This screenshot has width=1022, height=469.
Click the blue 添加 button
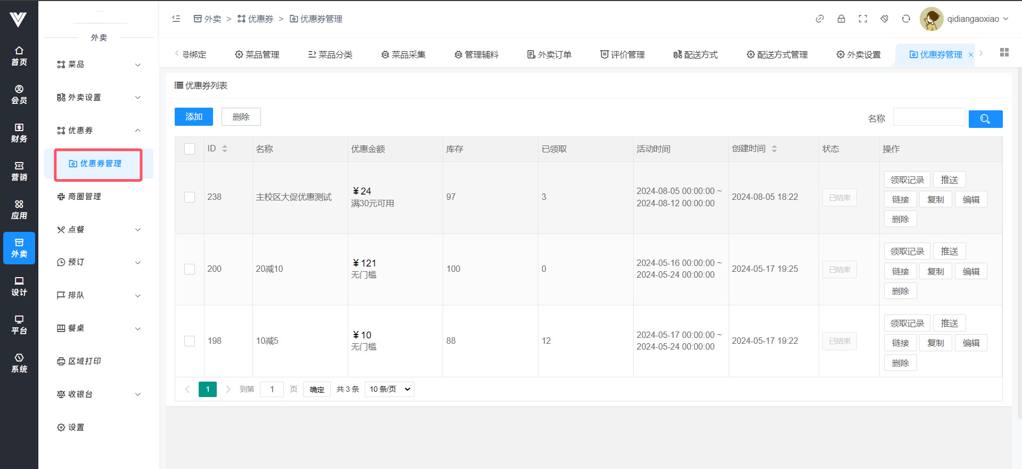[x=194, y=117]
